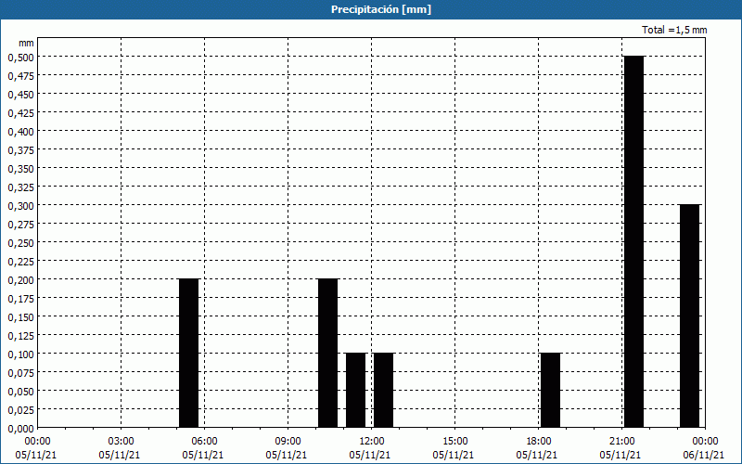The image size is (742, 464).
Task: Click the 0,450 y-axis value
Action: pos(20,95)
